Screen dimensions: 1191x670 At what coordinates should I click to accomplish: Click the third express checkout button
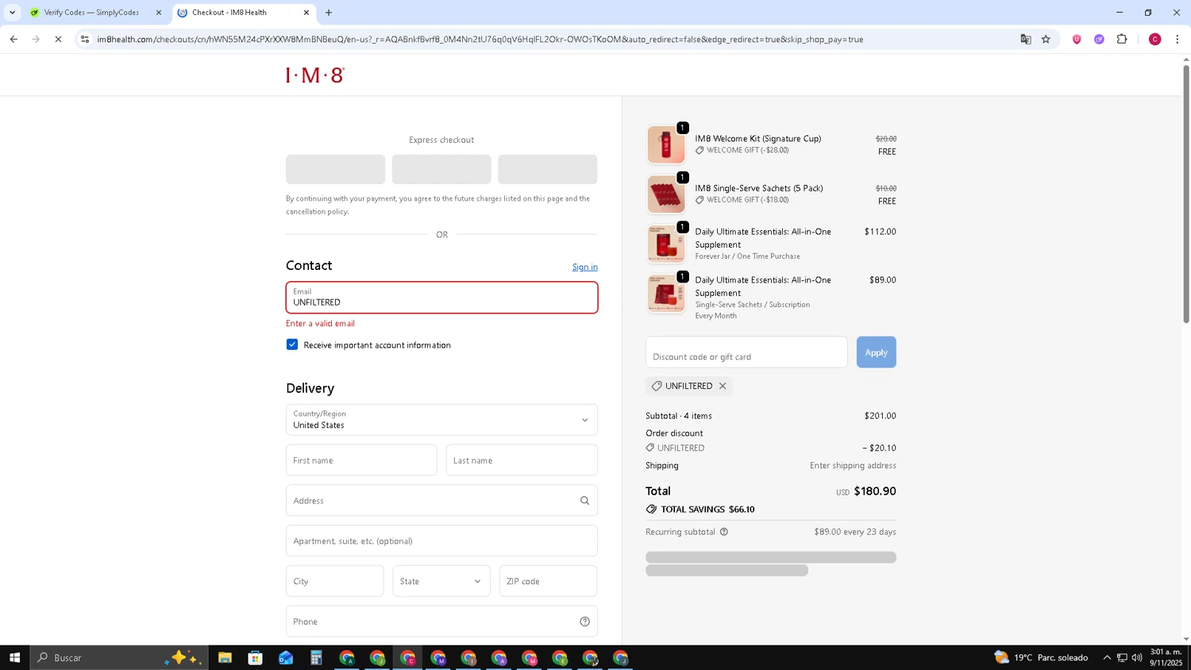(x=547, y=169)
